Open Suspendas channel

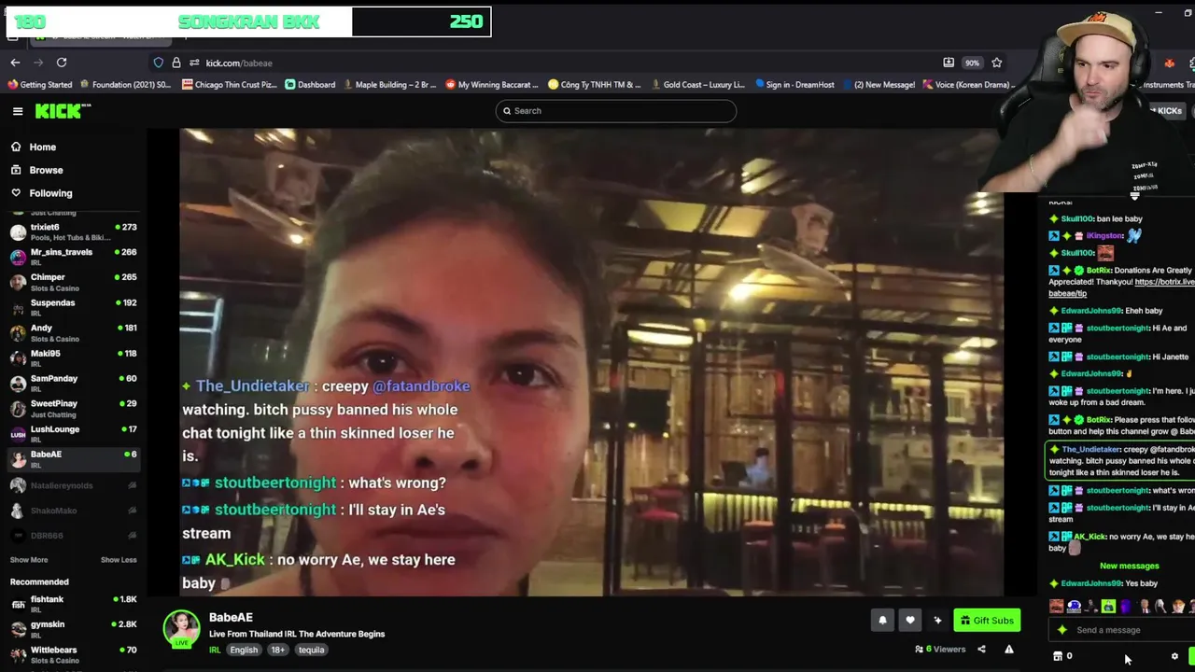pos(73,307)
